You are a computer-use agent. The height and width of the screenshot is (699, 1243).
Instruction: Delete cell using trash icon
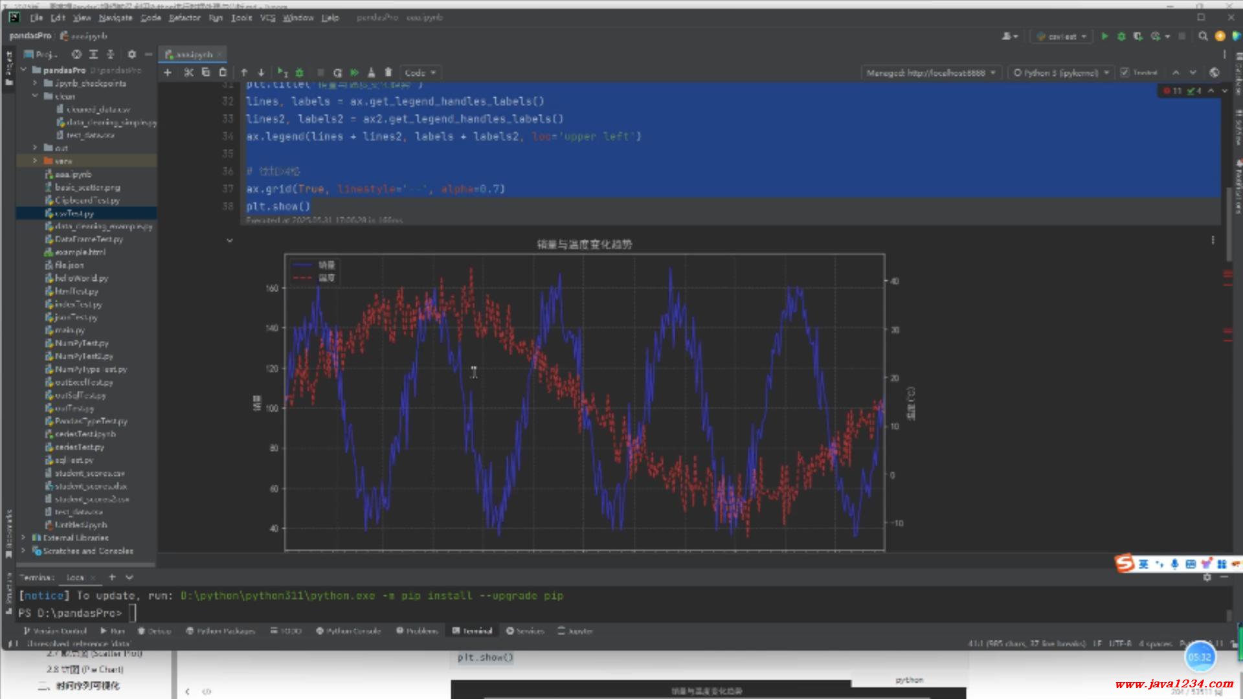point(388,72)
